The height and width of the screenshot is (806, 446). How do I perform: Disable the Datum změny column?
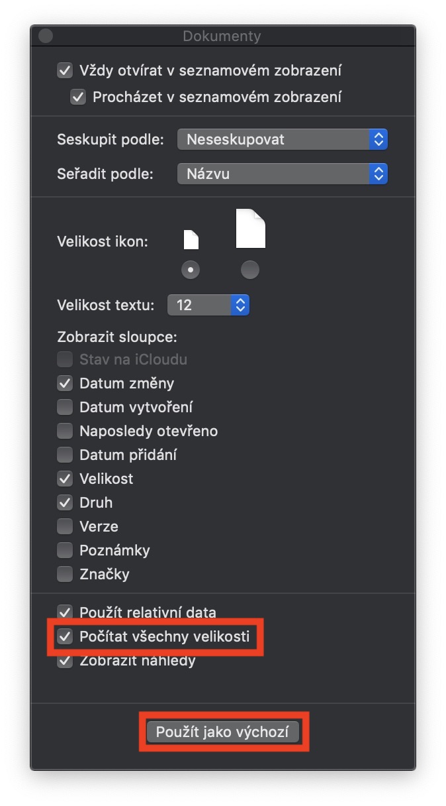(65, 383)
